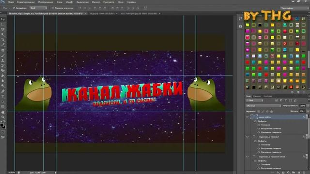Select the Eyedropper tool
The height and width of the screenshot is (174, 310).
(3, 45)
